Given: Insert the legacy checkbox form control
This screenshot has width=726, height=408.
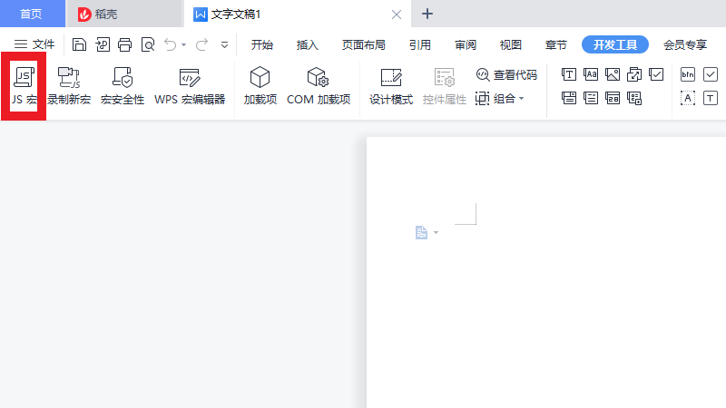Looking at the screenshot, I should (711, 74).
